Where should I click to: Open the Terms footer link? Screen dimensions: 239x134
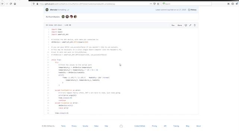coord(63,126)
